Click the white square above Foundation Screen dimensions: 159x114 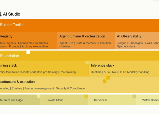[28, 52]
